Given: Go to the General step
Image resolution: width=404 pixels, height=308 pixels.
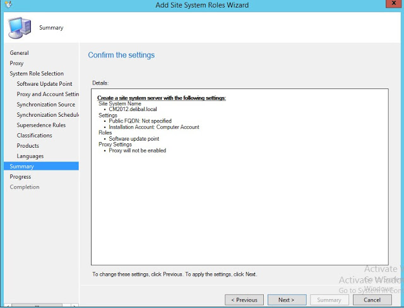Looking at the screenshot, I should (x=20, y=53).
